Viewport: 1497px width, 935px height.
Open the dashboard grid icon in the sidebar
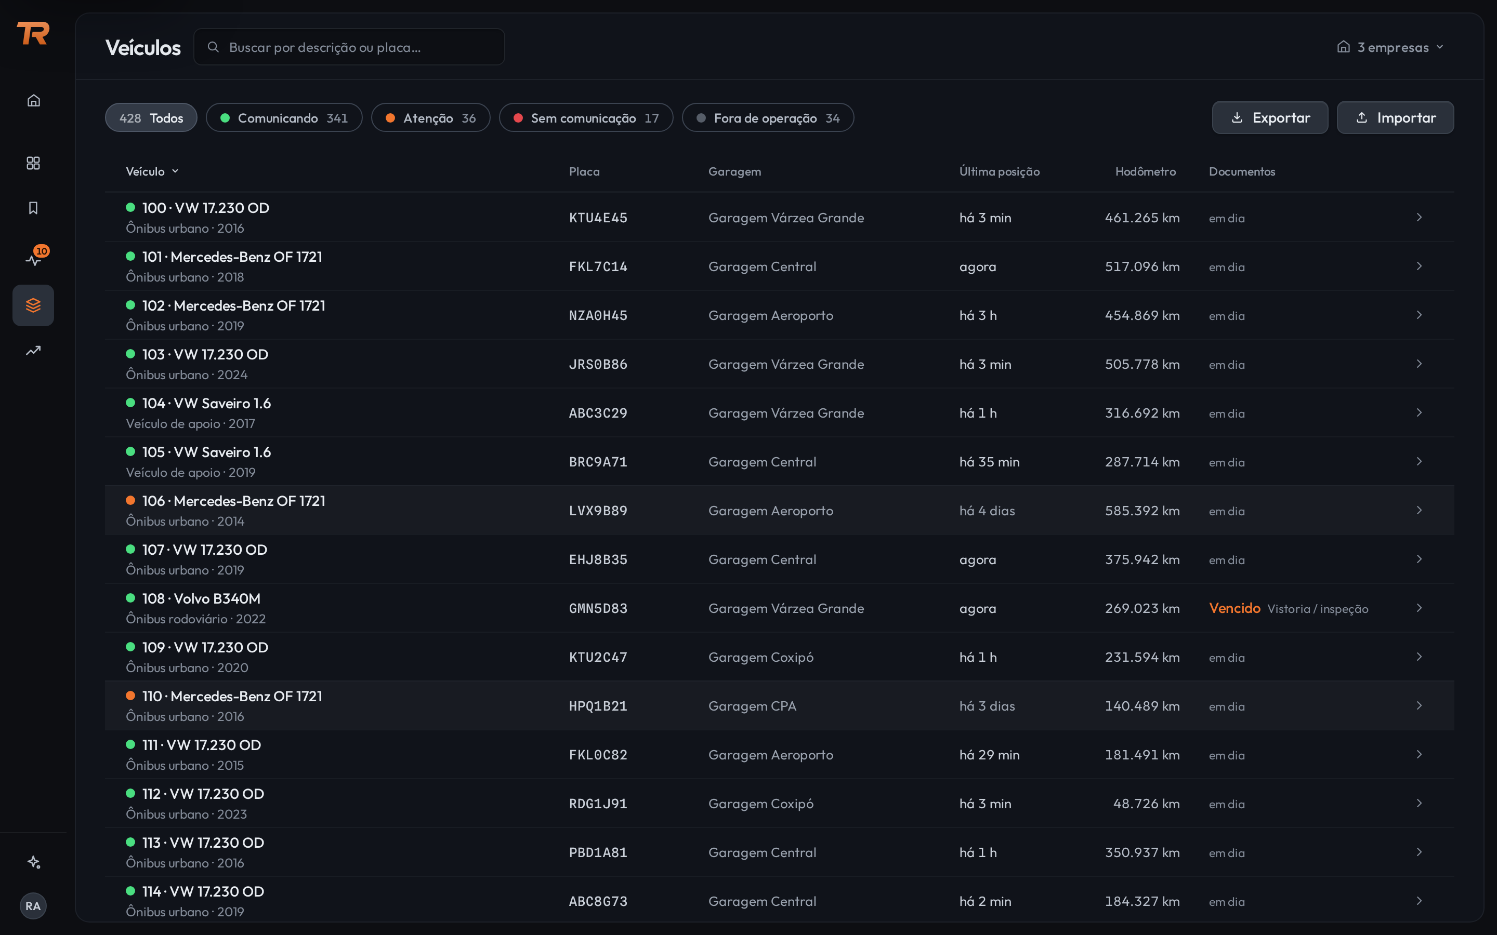click(x=33, y=163)
